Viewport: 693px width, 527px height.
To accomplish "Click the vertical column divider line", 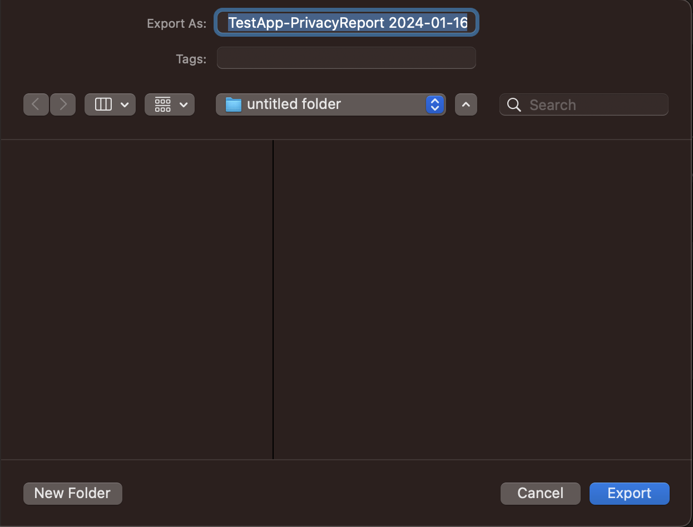I will pos(273,299).
